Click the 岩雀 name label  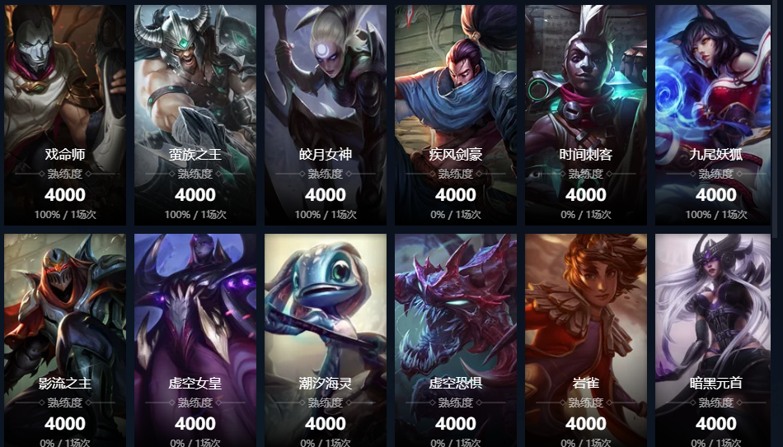[x=586, y=383]
